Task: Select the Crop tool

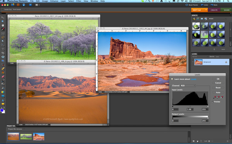Action: tap(3, 53)
